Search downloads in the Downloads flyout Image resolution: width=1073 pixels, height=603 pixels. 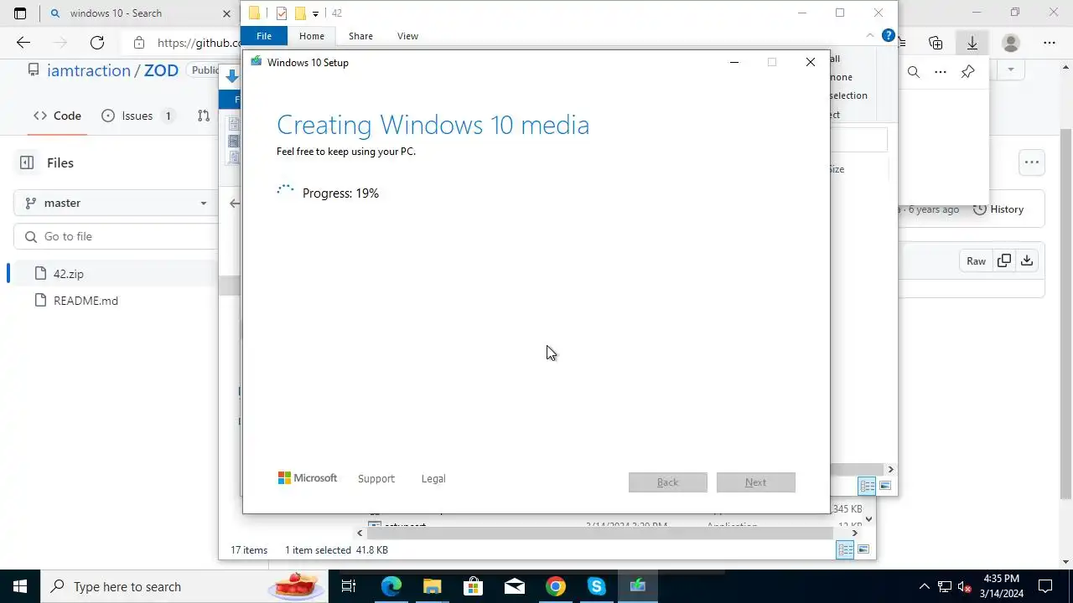pos(914,72)
